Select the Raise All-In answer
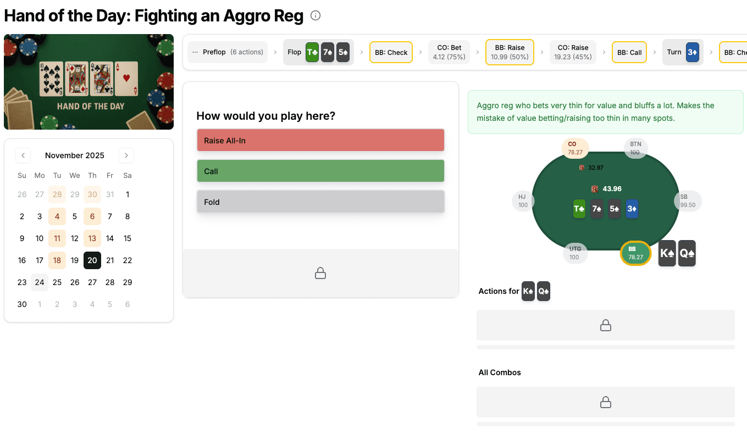 point(320,141)
